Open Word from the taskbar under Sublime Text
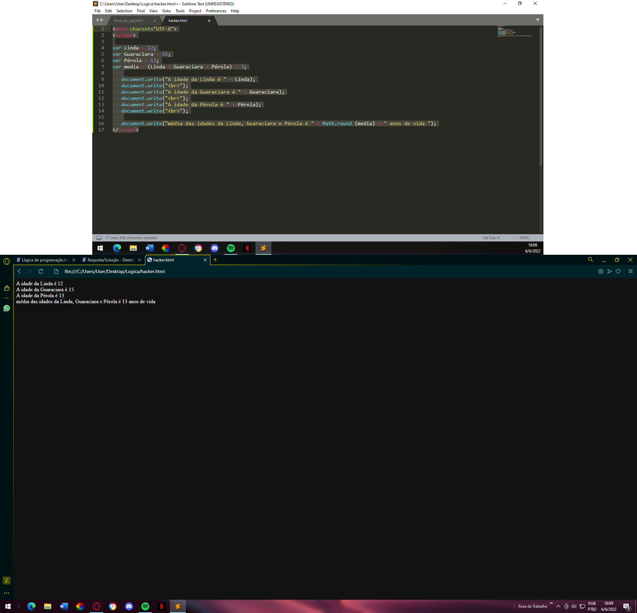Screen dimensions: 637x613 (x=150, y=248)
